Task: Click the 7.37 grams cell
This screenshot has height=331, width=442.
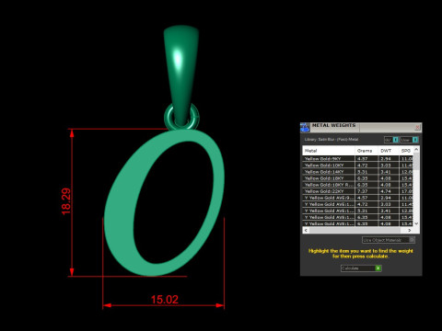Action: (366, 191)
